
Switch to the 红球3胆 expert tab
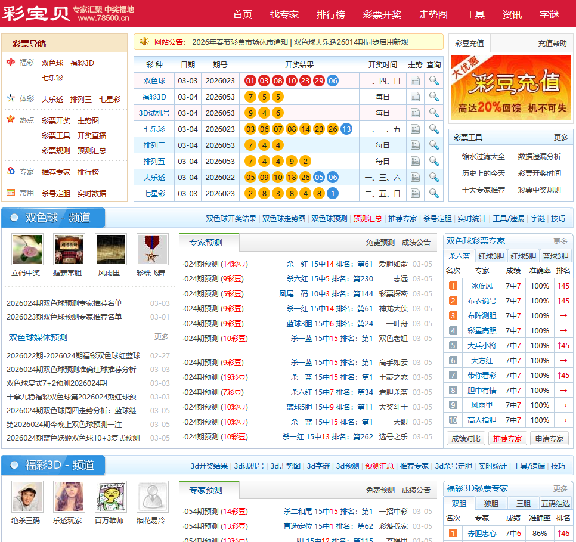(491, 256)
